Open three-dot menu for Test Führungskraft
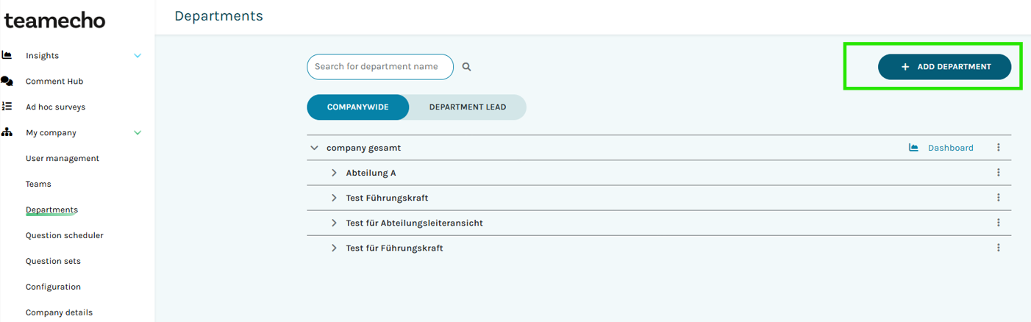Viewport: 1031px width, 322px height. [999, 198]
